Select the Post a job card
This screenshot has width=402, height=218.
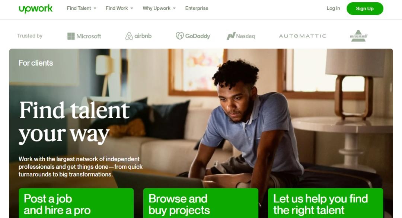point(76,203)
